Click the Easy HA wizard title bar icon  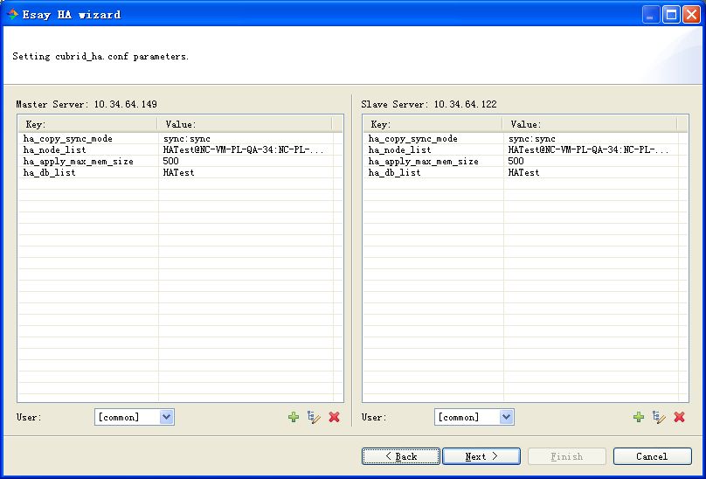pyautogui.click(x=12, y=14)
